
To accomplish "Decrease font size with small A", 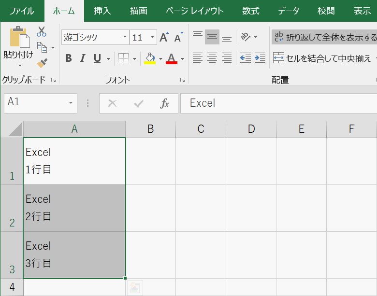I will pyautogui.click(x=179, y=37).
